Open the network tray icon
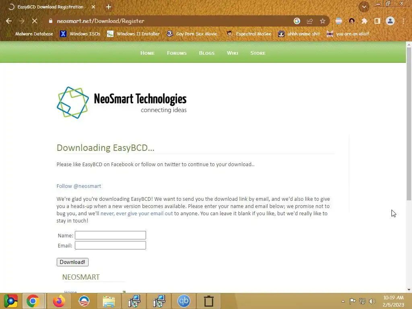The width and height of the screenshot is (412, 309). tap(363, 301)
